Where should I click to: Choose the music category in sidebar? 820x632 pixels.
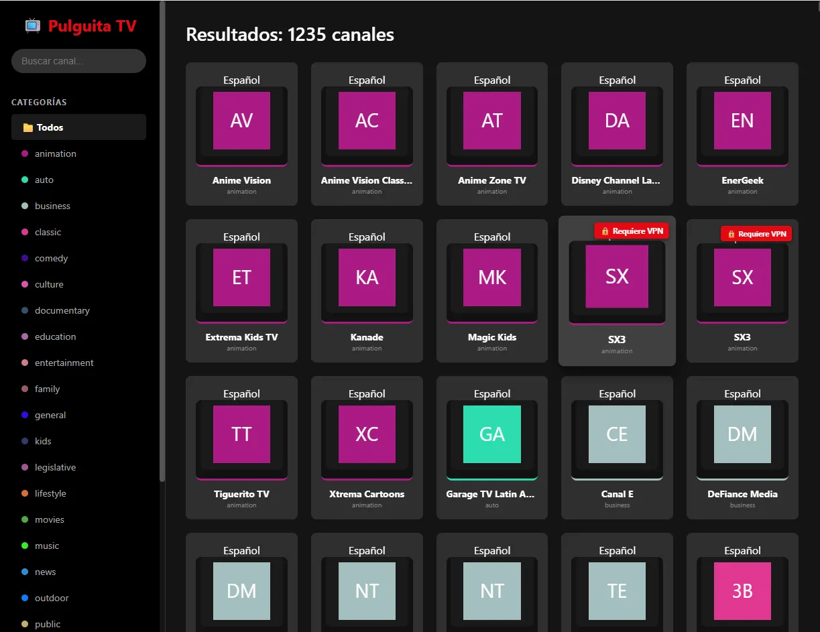tap(47, 546)
